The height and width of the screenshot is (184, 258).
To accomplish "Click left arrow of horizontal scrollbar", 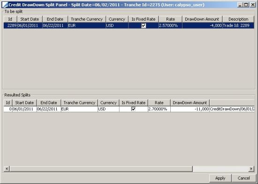I will pyautogui.click(x=7, y=169).
